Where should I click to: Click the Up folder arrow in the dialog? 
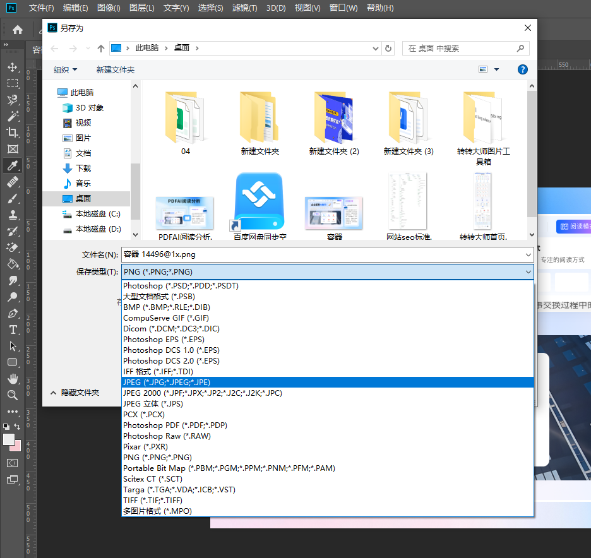101,48
